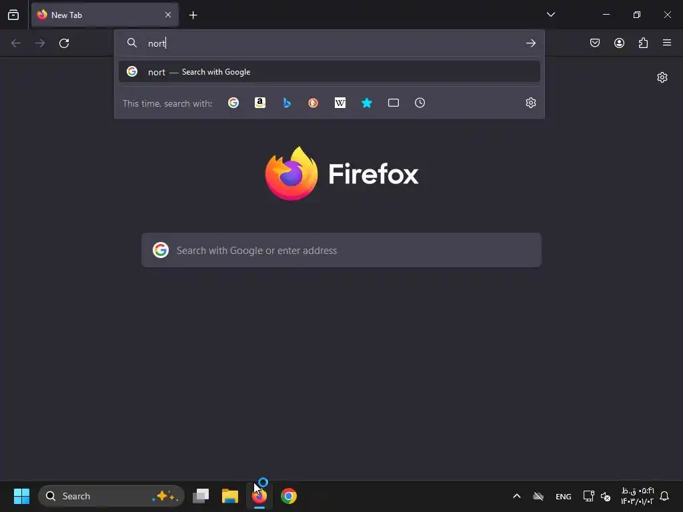Go forward one page
Viewport: 683px width, 512px height.
point(40,43)
